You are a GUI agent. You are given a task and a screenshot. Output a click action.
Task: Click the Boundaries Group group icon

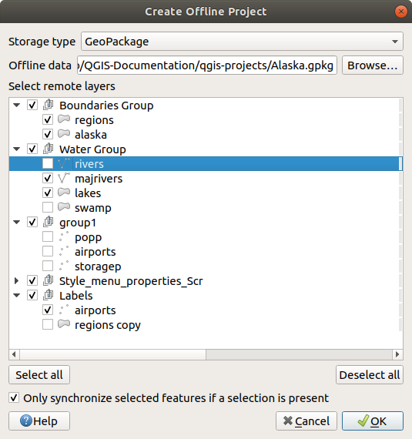(x=49, y=105)
